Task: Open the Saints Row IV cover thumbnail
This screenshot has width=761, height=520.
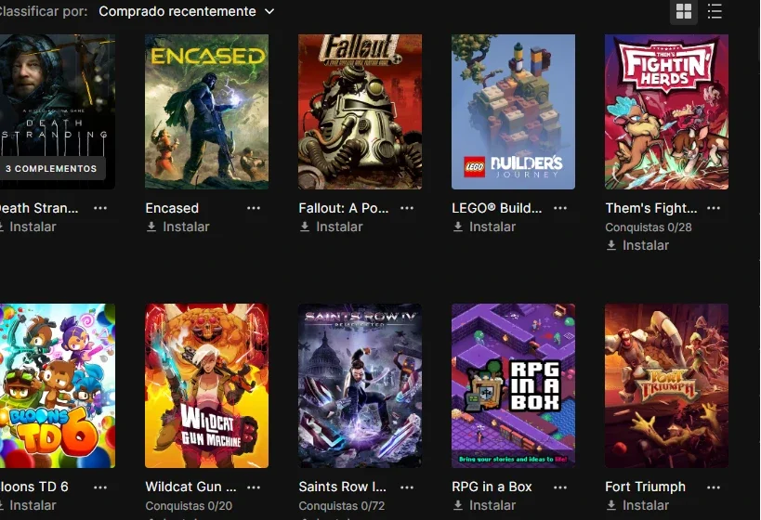Action: [360, 386]
